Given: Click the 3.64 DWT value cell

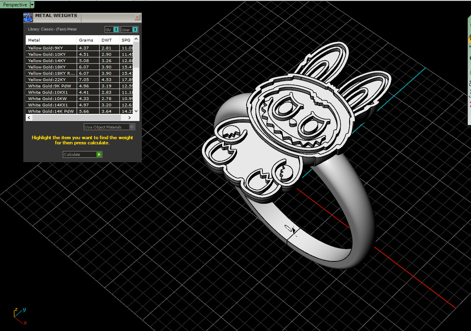Looking at the screenshot, I should point(109,111).
